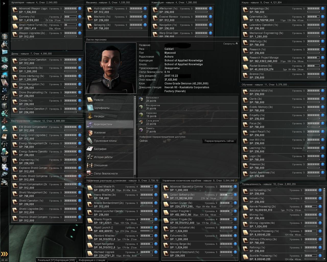Image resolution: width=327 pixels, height=262 pixels.
Task: Open the journal book icon in the sidebar
Action: point(5,136)
